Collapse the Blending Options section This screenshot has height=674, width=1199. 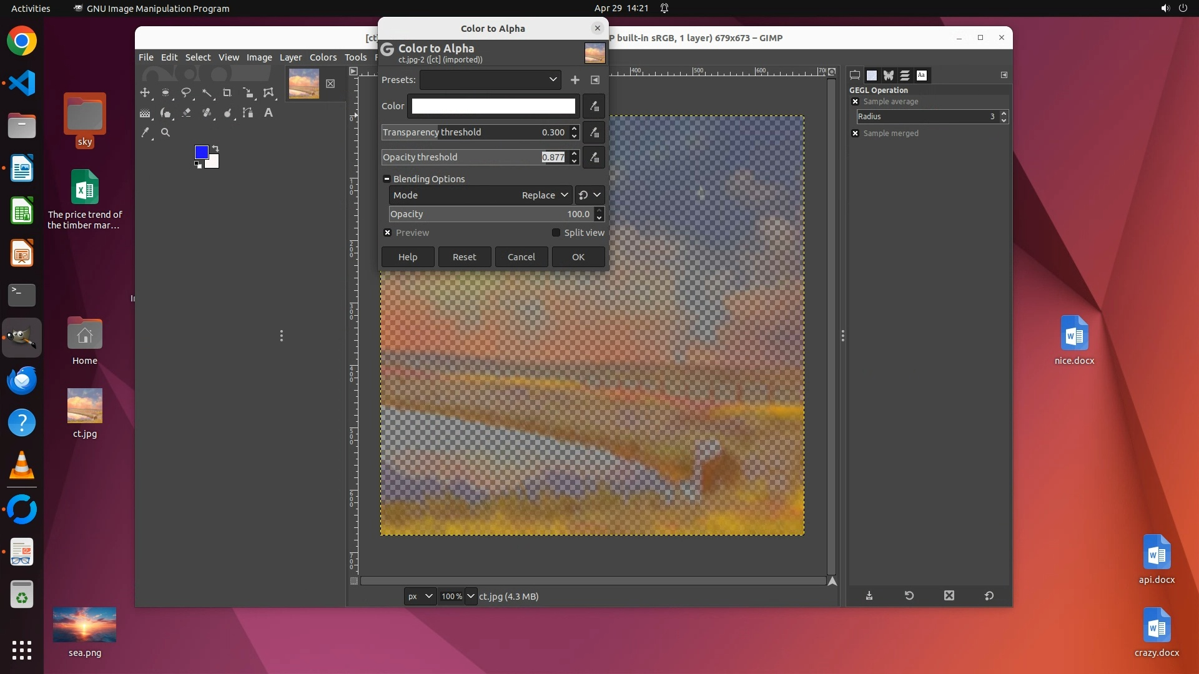pos(387,179)
